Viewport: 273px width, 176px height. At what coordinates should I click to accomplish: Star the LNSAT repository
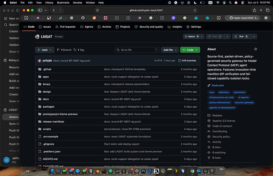point(241,36)
